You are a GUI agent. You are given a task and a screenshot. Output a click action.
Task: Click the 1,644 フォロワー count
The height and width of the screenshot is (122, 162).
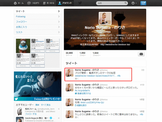[96, 54]
